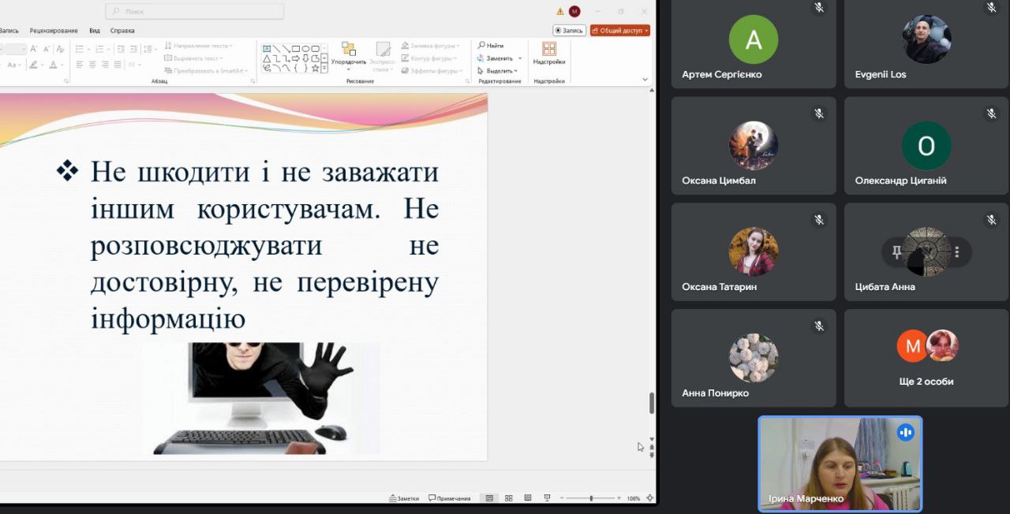Switch to Slide Sorter view

(x=508, y=498)
